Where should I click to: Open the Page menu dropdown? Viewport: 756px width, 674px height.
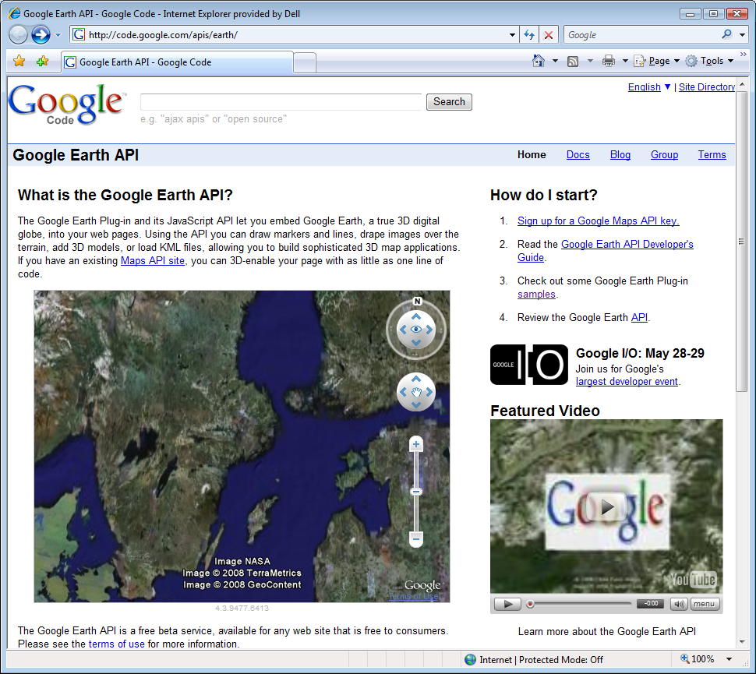point(658,61)
